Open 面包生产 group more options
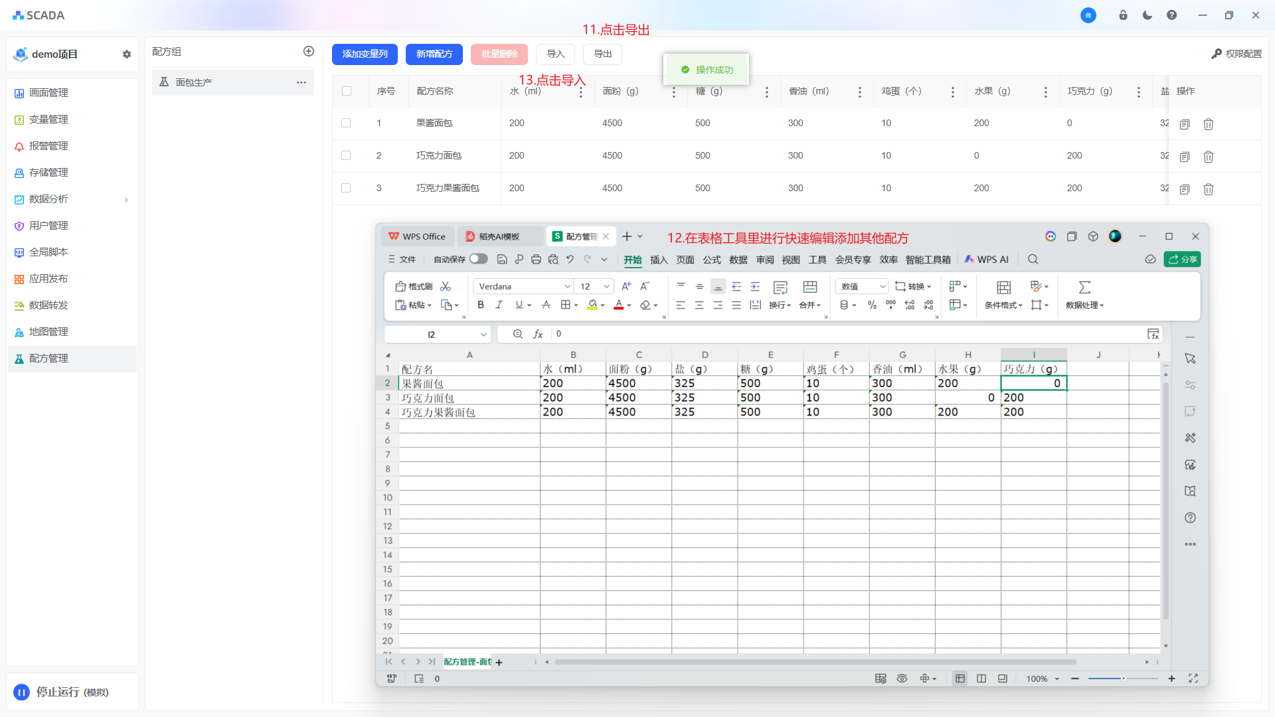 pos(301,82)
